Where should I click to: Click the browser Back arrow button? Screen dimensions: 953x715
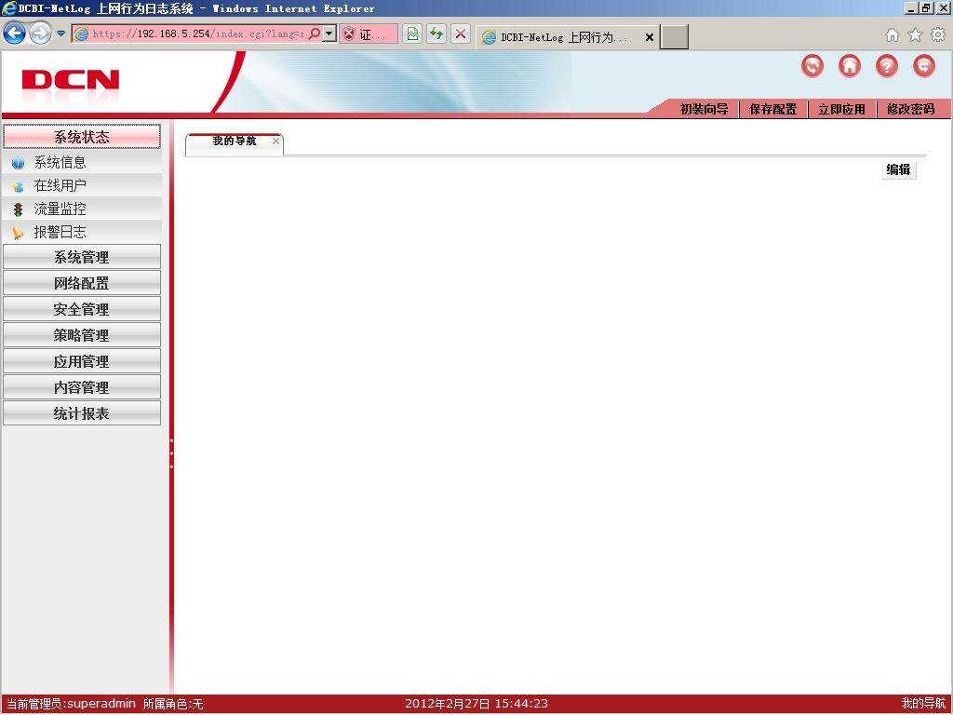15,33
